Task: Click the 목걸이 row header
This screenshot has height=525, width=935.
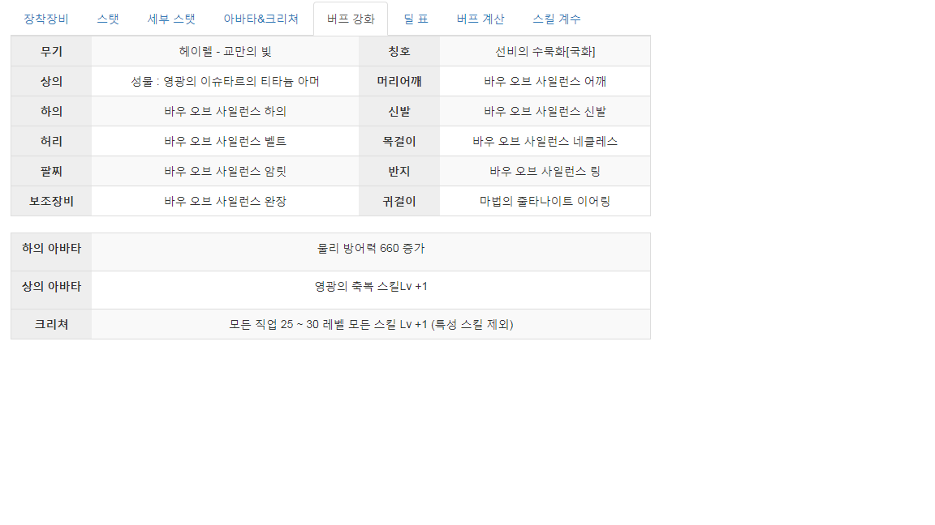Action: pyautogui.click(x=399, y=142)
